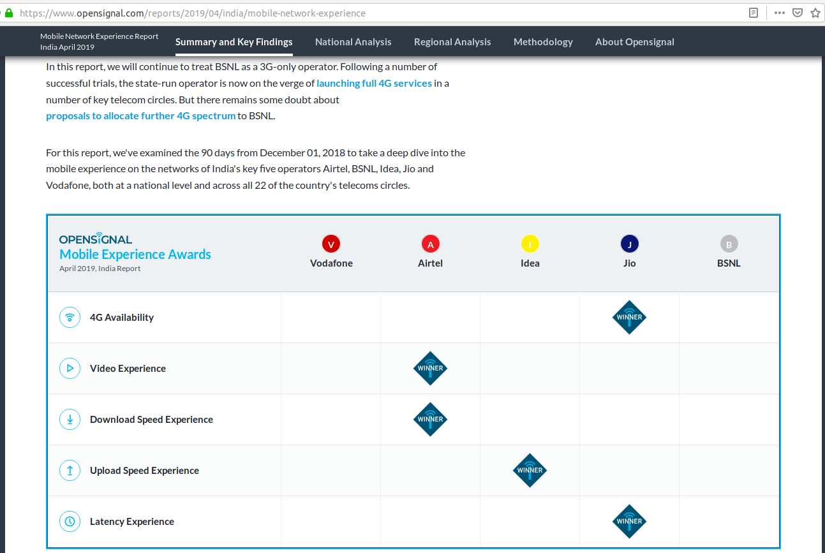Click the 'BSNL' column header text

click(729, 263)
